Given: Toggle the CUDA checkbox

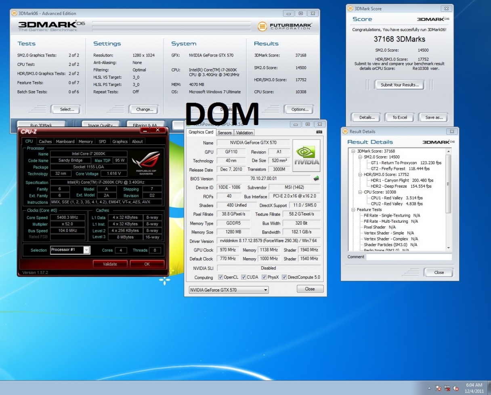Looking at the screenshot, I should pos(243,277).
